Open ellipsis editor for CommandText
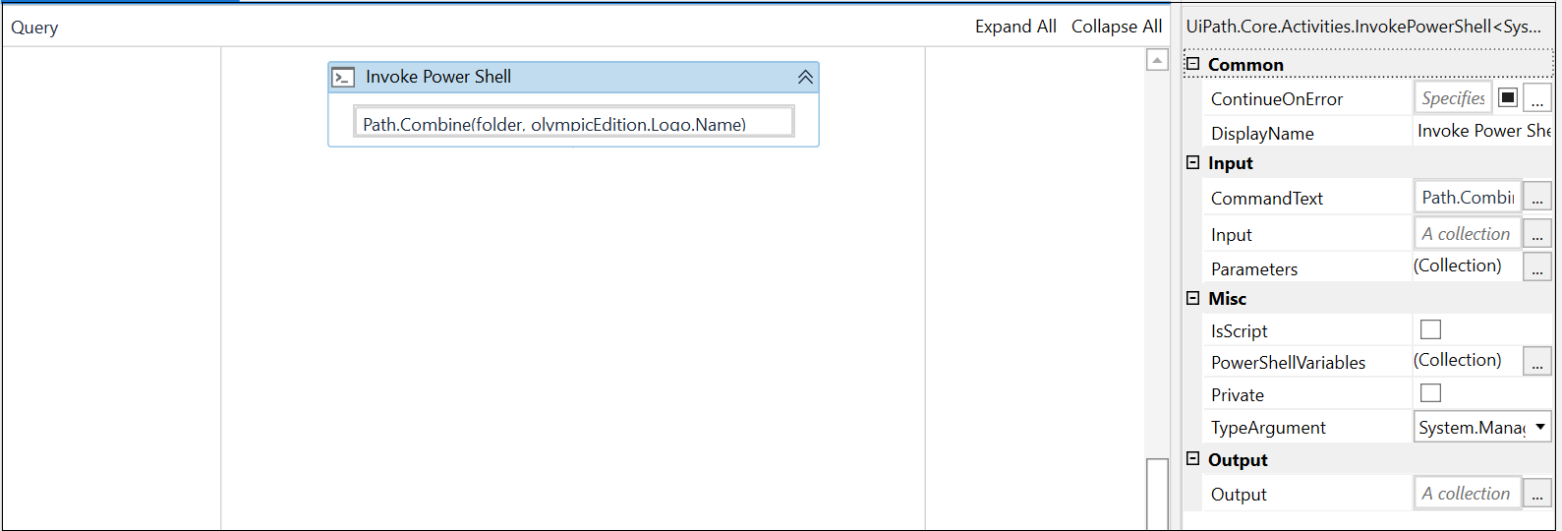Viewport: 1562px width, 531px height. 1537,198
